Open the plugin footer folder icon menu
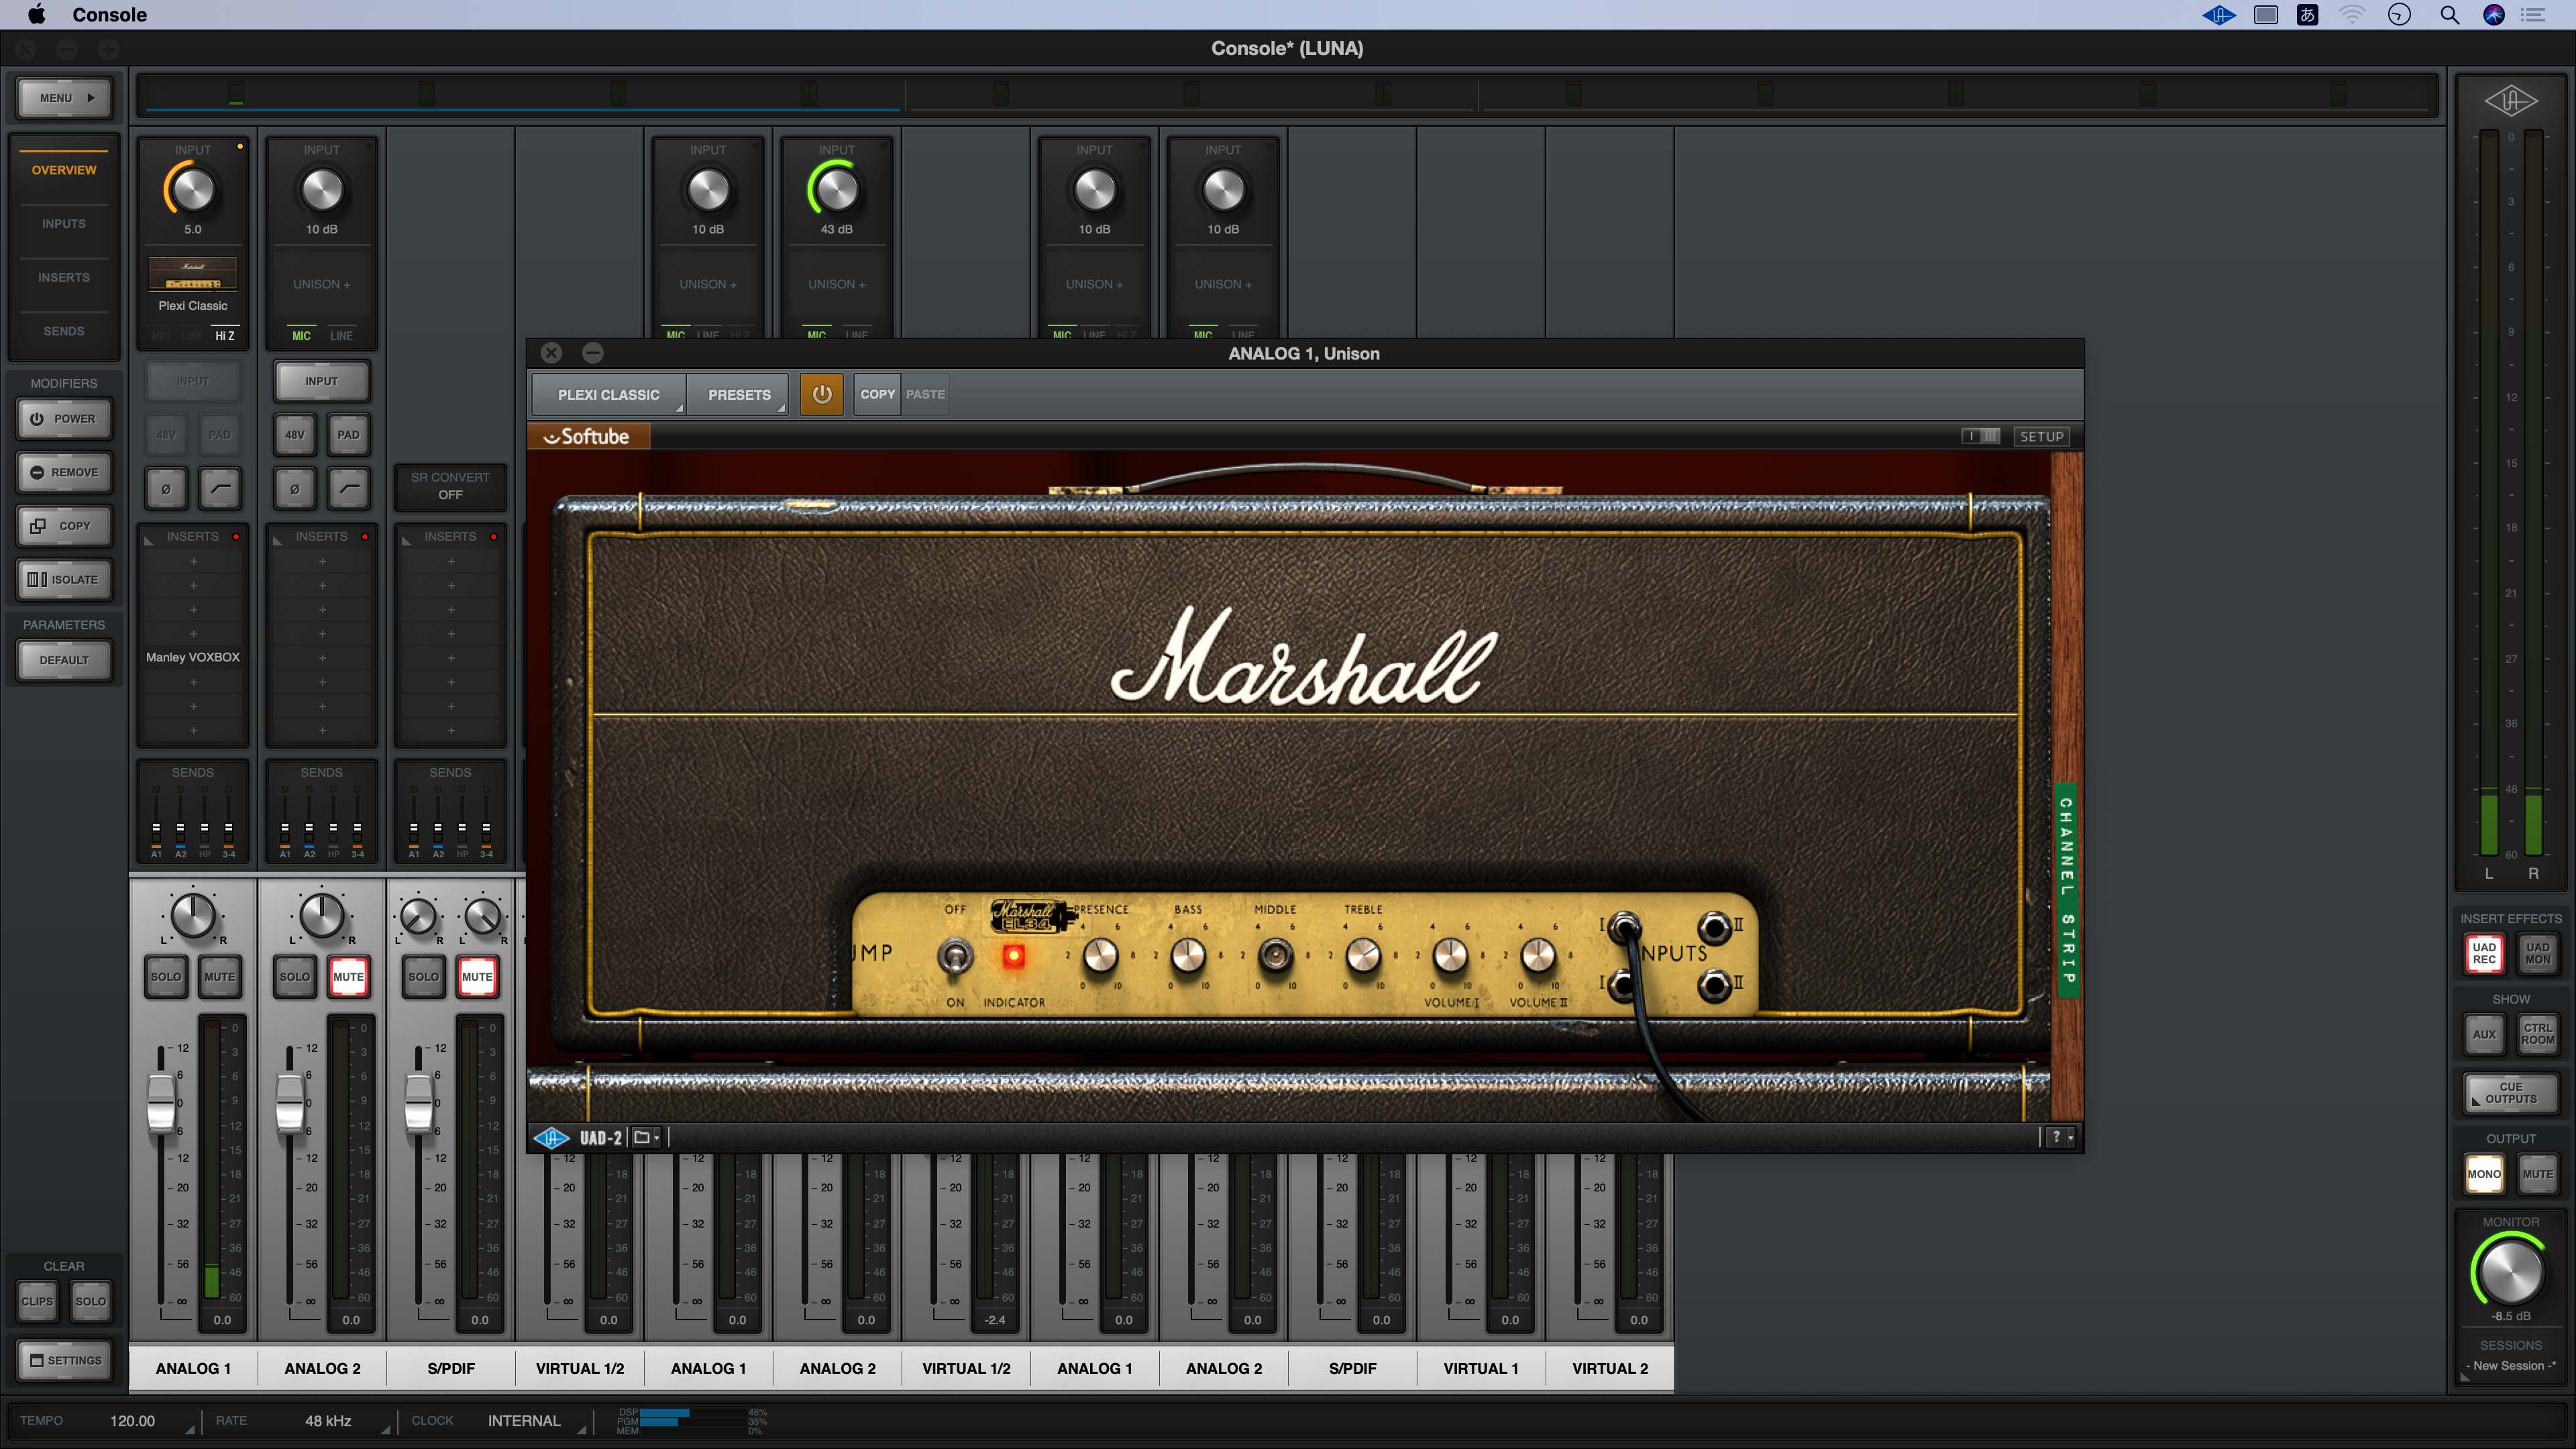 (646, 1137)
